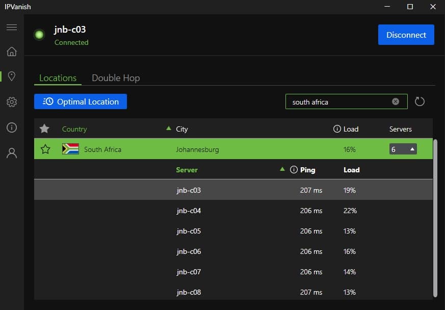Viewport: 445px width, 310px height.
Task: Go to Home via sidebar icon
Action: click(12, 51)
